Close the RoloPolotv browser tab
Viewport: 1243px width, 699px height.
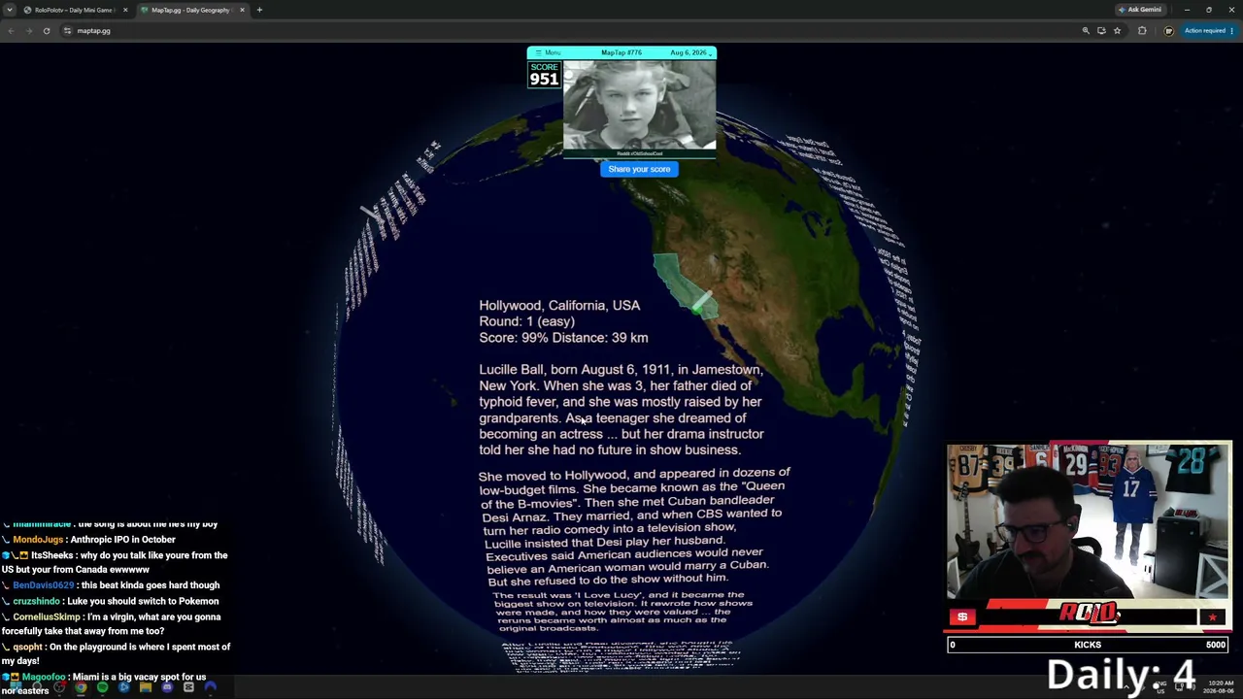[125, 10]
